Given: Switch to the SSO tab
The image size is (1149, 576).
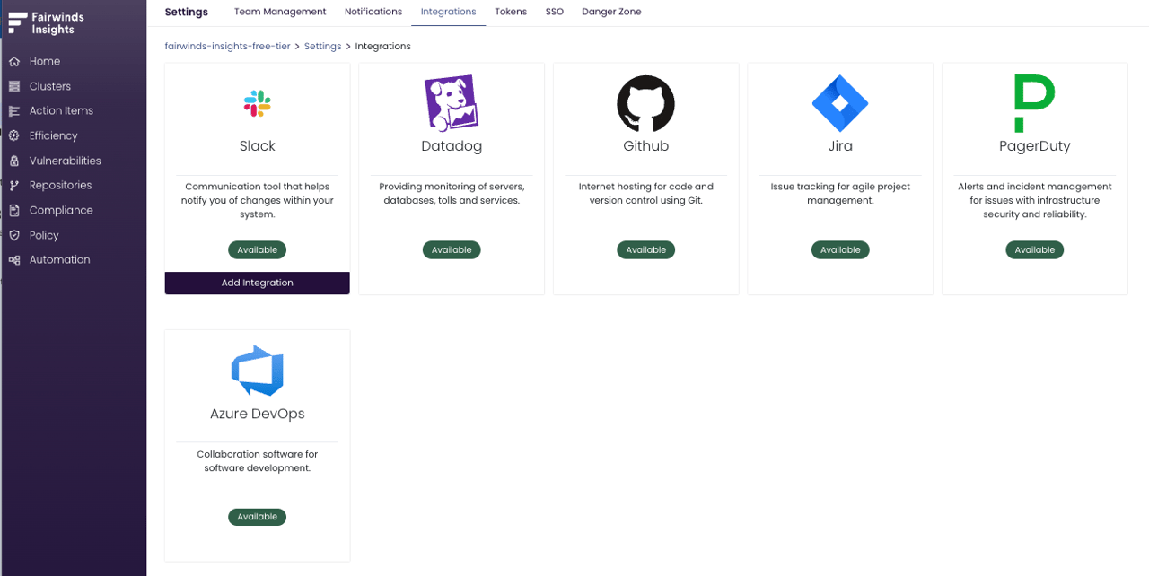Looking at the screenshot, I should [x=554, y=12].
